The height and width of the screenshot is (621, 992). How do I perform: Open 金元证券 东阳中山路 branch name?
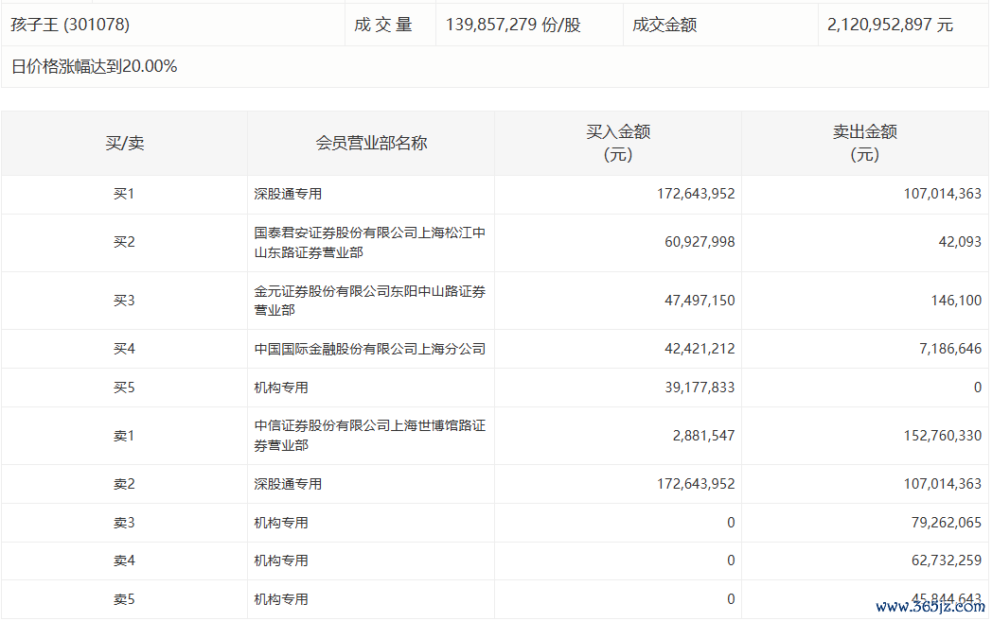(x=369, y=301)
